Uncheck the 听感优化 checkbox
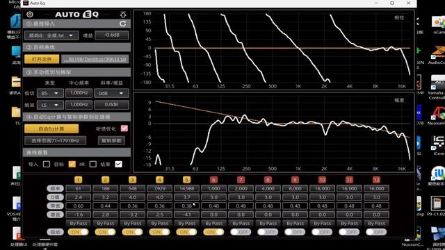The height and width of the screenshot is (250, 445). pos(124,128)
